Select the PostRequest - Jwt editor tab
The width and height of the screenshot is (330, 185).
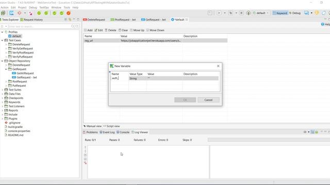[123, 20]
